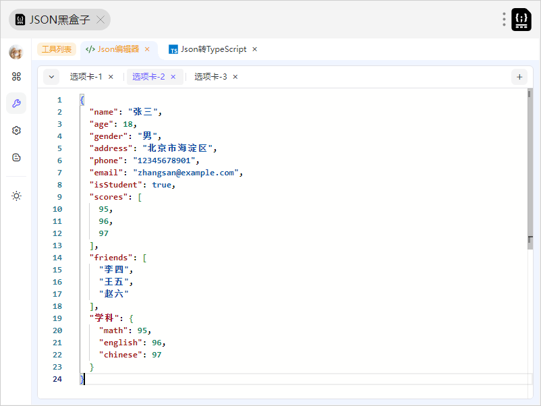Click the user avatar in sidebar

click(x=16, y=52)
